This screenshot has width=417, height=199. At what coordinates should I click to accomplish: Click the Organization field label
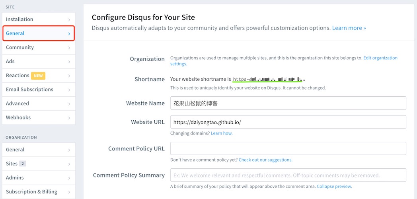click(147, 59)
